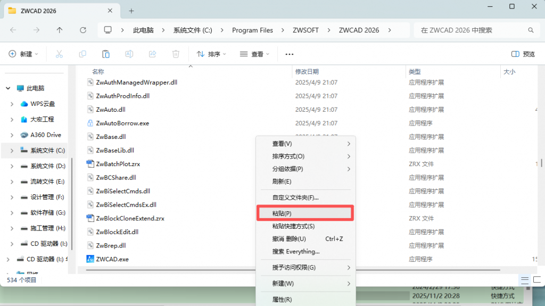
Task: Click Program Files in the breadcrumb
Action: pyautogui.click(x=252, y=30)
